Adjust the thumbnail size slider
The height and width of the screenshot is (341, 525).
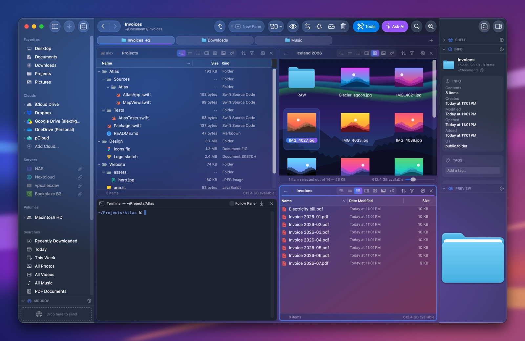pyautogui.click(x=413, y=180)
